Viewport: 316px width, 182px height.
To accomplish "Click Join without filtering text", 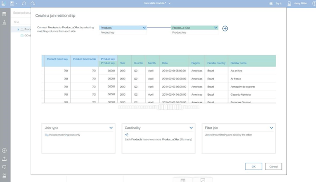I will 228,135.
